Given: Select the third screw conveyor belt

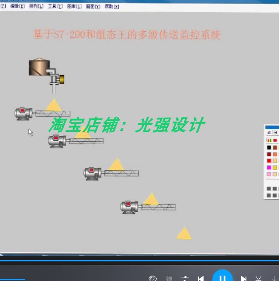Looking at the screenshot, I should coord(121,173).
